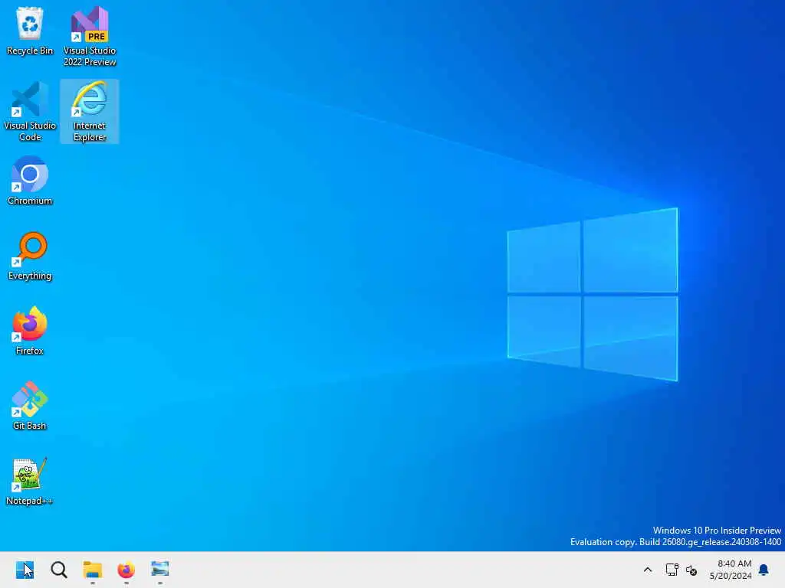Select the Visual Studio 2022 Preview shortcut

click(x=90, y=36)
